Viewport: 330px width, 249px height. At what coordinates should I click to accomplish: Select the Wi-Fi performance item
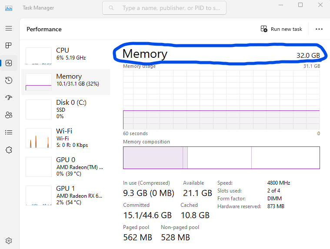pyautogui.click(x=66, y=138)
